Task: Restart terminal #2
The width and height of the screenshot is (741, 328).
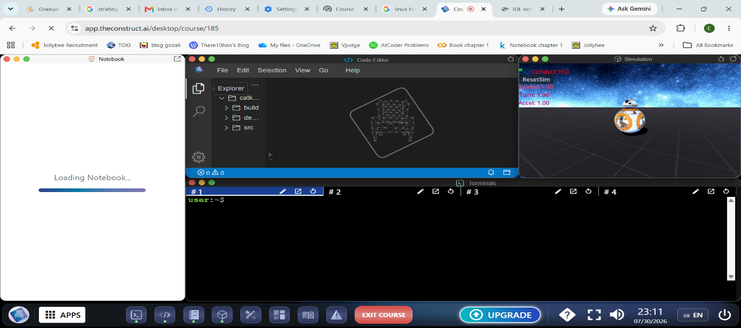Action: (x=451, y=192)
